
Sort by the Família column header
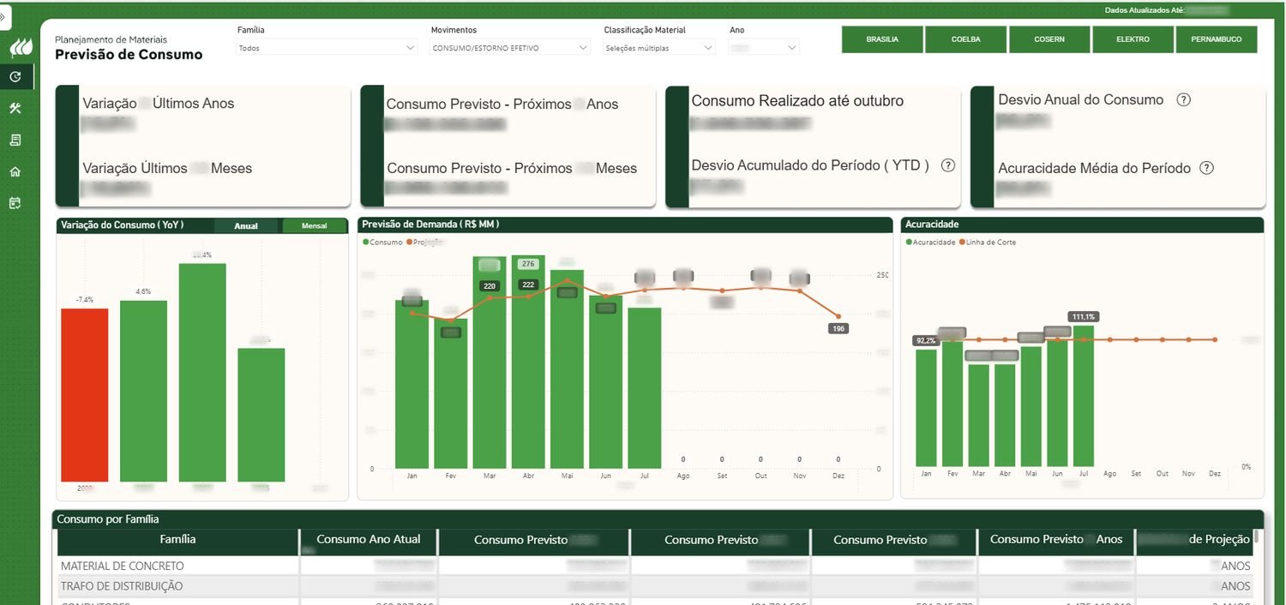(177, 540)
